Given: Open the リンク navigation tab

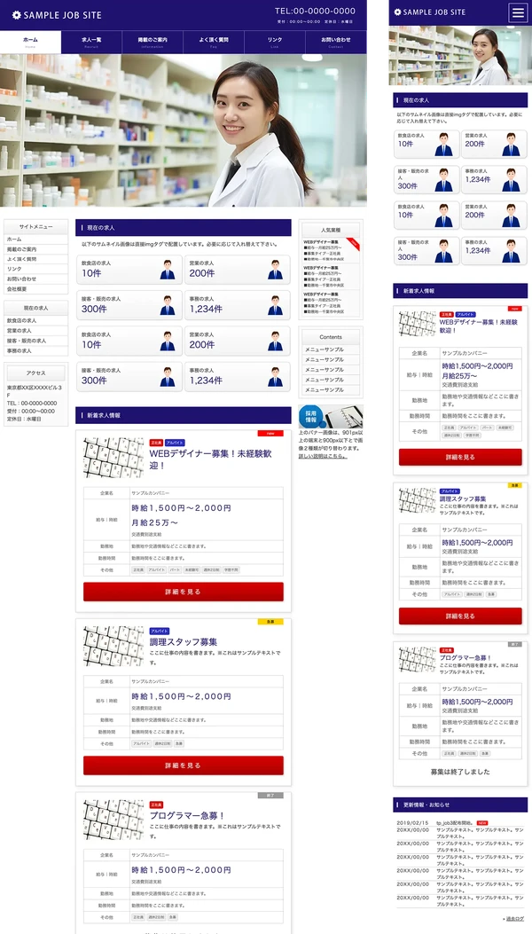Looking at the screenshot, I should (275, 42).
